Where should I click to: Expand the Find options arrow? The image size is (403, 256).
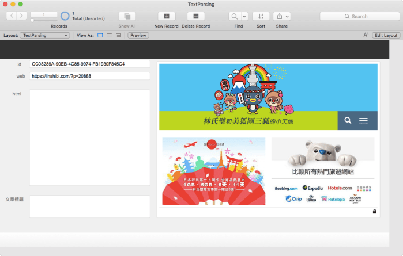(244, 16)
